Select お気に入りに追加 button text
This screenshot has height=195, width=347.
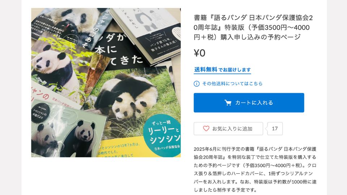pyautogui.click(x=232, y=129)
